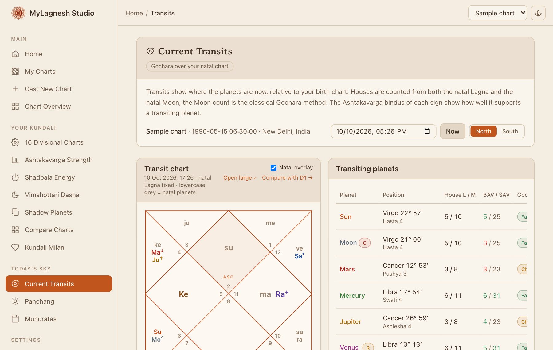Click the target icon beside Current Transits heading
The height and width of the screenshot is (350, 553).
tap(150, 51)
